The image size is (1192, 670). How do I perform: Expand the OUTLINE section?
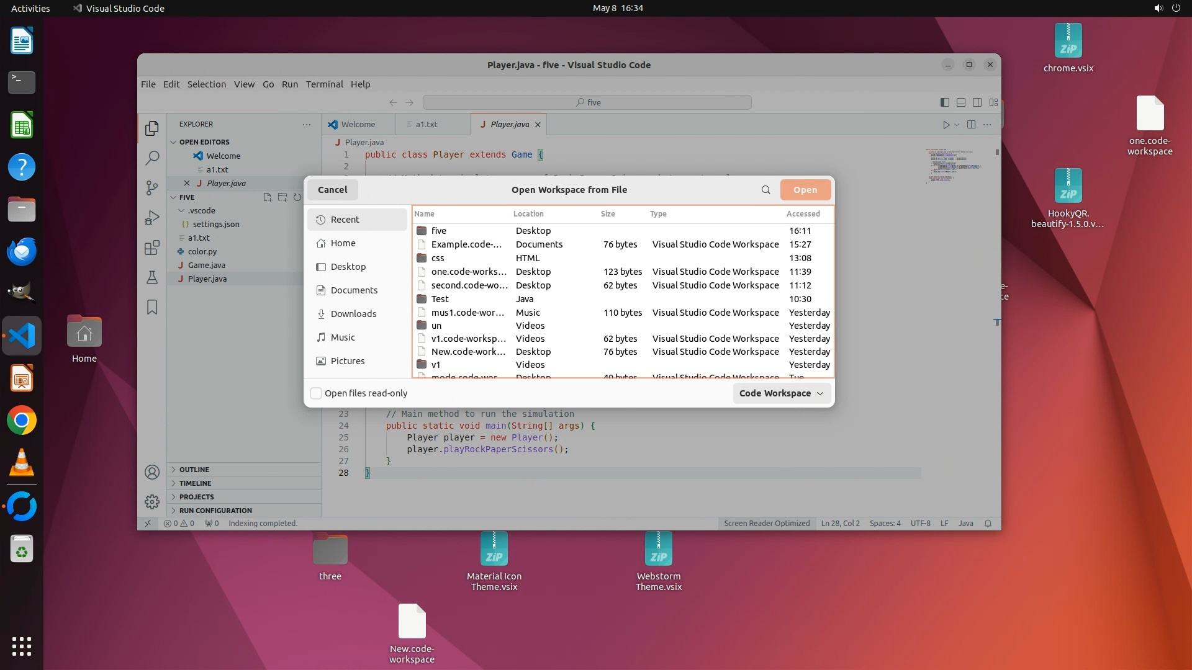pos(194,470)
